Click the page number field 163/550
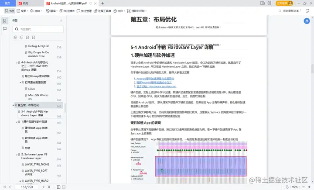Screen dimensions: 314x190 point(27,187)
